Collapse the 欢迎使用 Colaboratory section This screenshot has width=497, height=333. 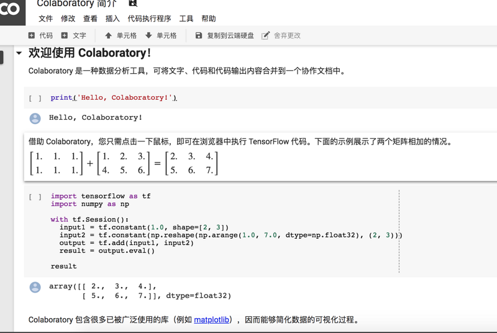pos(19,53)
